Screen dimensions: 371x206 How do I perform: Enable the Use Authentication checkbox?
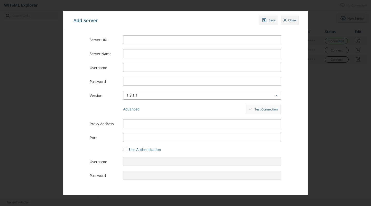coord(125,150)
